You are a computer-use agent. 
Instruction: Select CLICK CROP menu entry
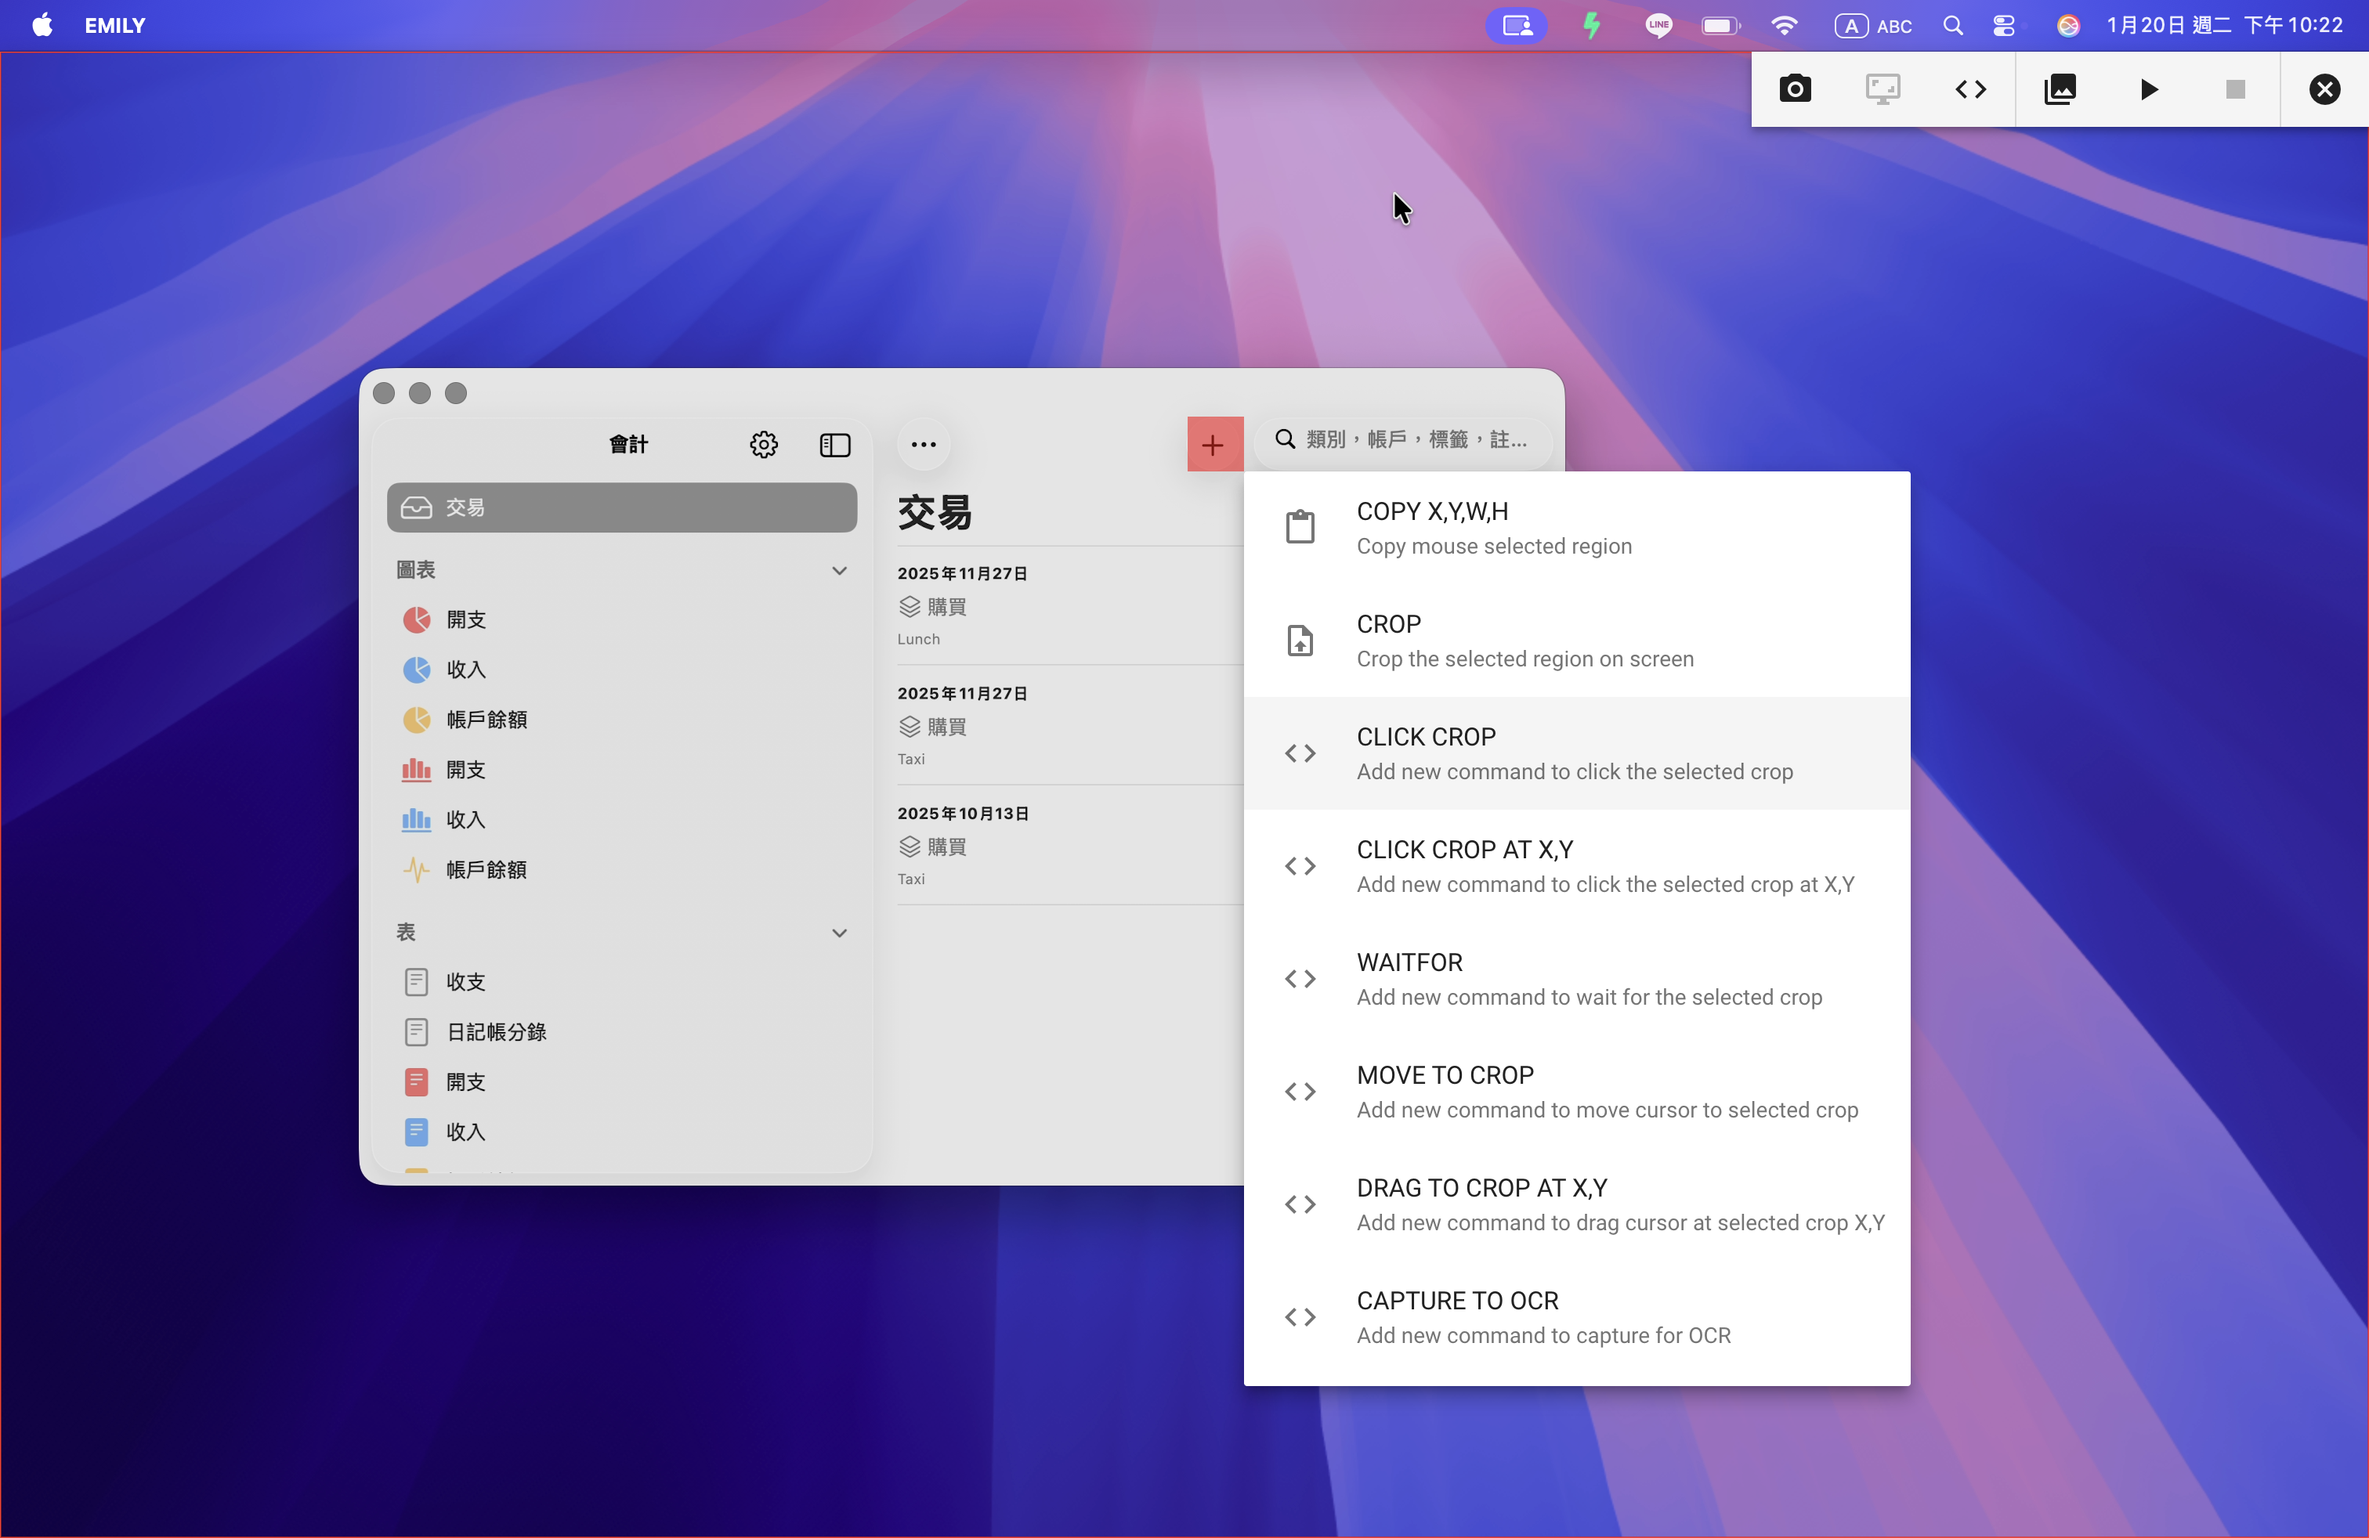1575,753
